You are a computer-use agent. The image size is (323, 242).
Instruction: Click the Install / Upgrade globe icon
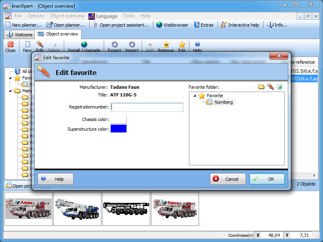pyautogui.click(x=84, y=45)
